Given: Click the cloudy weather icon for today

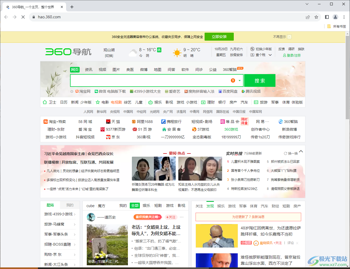Looking at the screenshot, I should pos(133,53).
